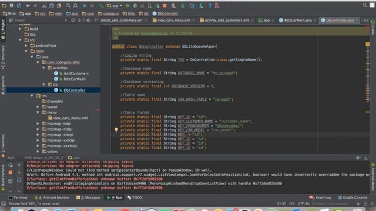Click the Find magnifier icon

pyautogui.click(x=68, y=5)
